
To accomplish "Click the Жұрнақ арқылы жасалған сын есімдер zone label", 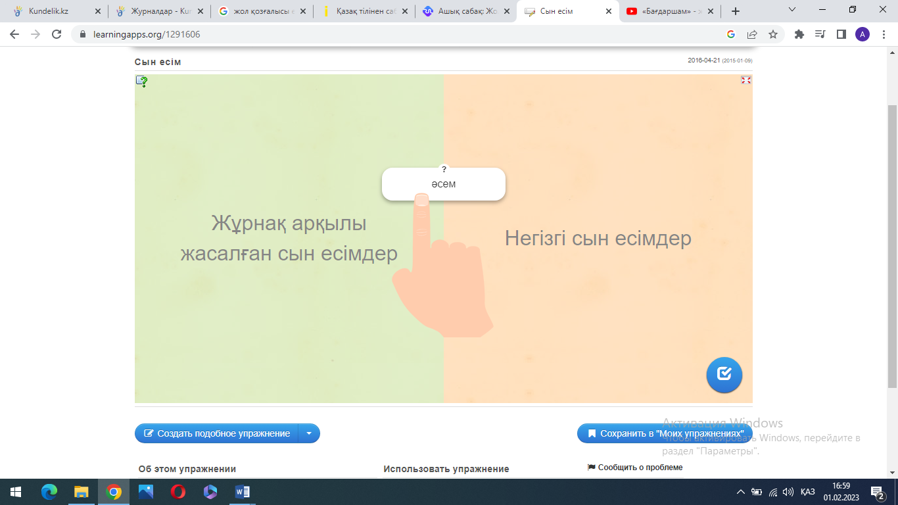I will (289, 238).
